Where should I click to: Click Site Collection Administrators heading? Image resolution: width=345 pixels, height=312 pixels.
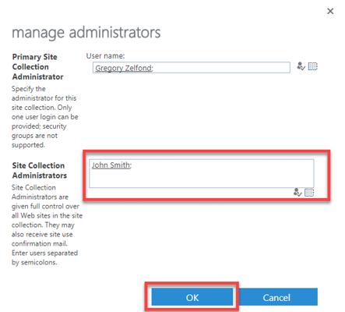[x=40, y=170]
